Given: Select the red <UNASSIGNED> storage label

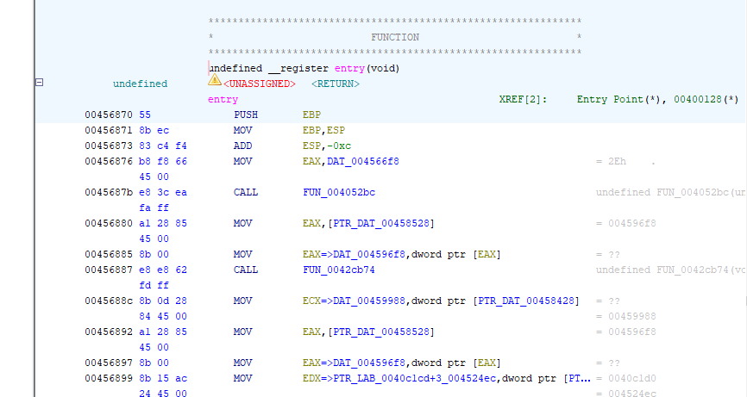Looking at the screenshot, I should click(x=260, y=84).
